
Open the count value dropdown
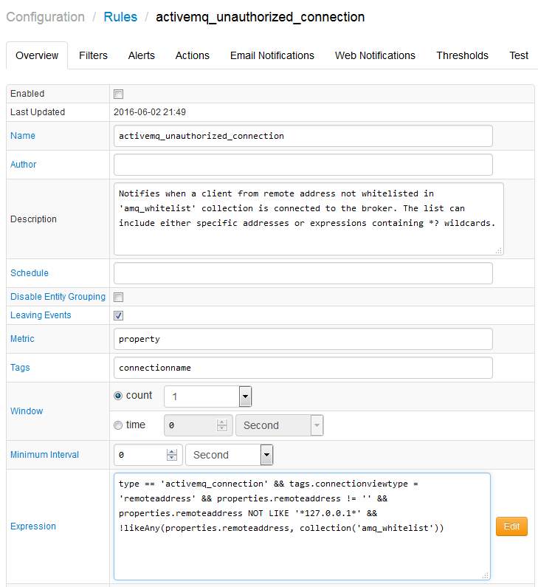(207, 397)
